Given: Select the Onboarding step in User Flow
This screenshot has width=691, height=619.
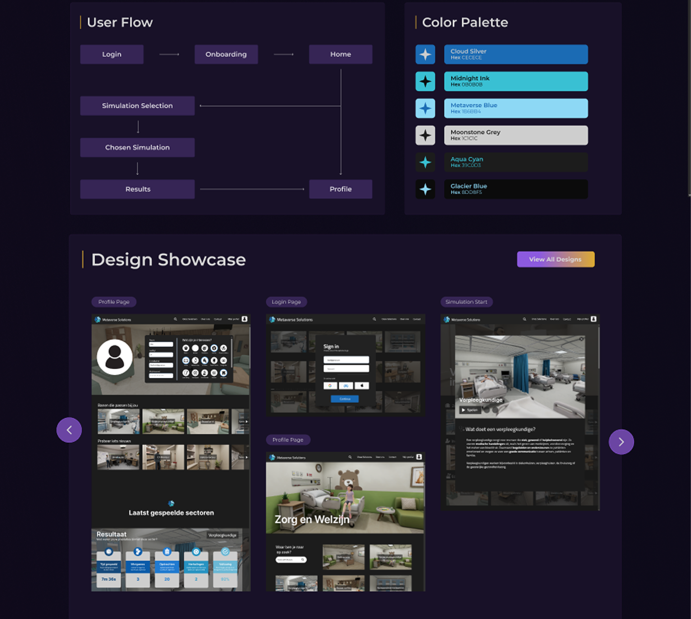Looking at the screenshot, I should click(226, 55).
